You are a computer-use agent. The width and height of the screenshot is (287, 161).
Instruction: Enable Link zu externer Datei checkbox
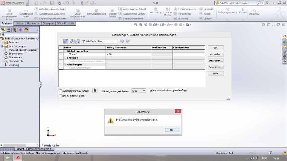coord(60,96)
